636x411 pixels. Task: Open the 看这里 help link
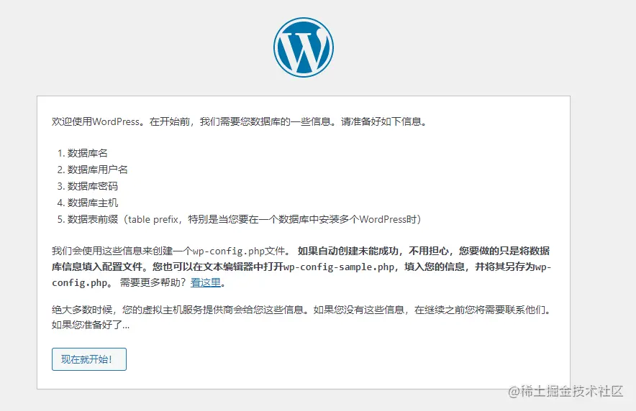point(205,282)
